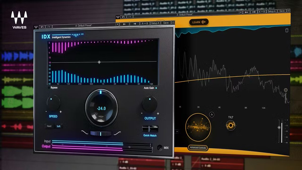Click the high-shelf curve icon right of wheel

pyautogui.click(x=117, y=133)
